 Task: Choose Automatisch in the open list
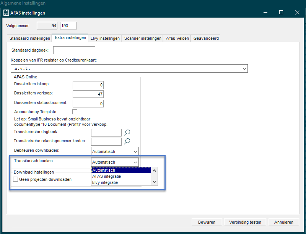coord(121,170)
